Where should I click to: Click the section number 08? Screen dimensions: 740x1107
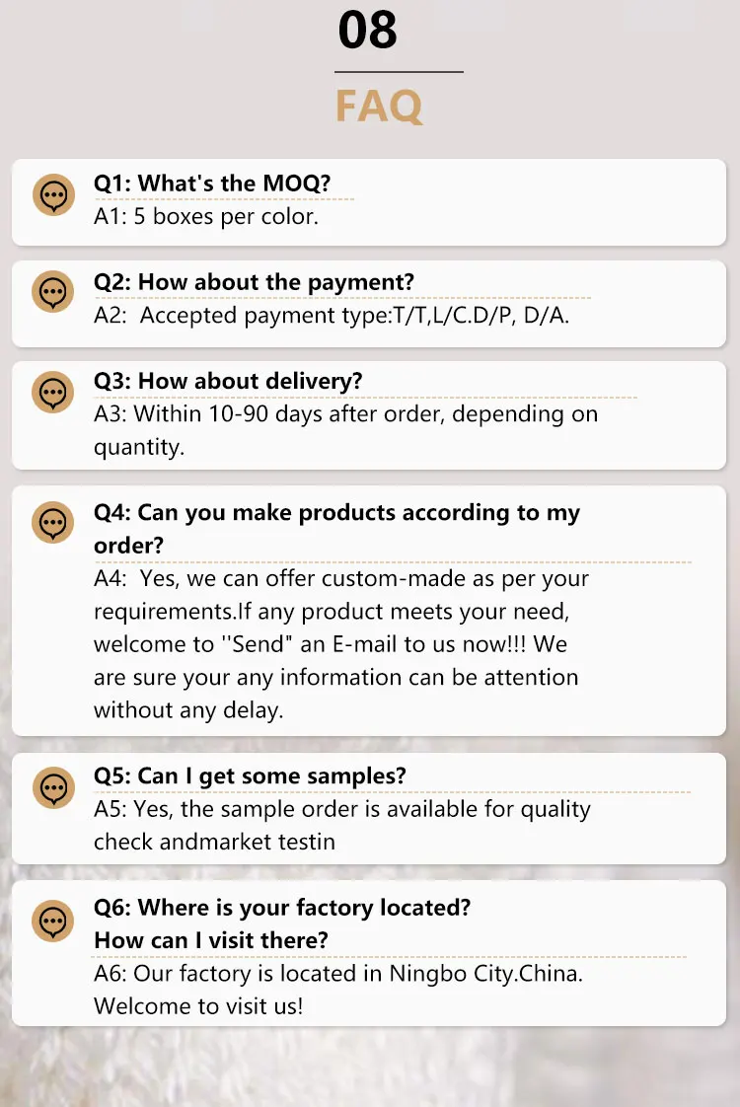point(367,31)
